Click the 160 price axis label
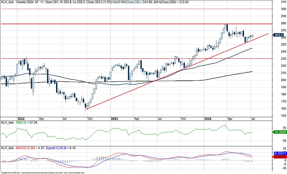287x174 pixels. [283, 108]
